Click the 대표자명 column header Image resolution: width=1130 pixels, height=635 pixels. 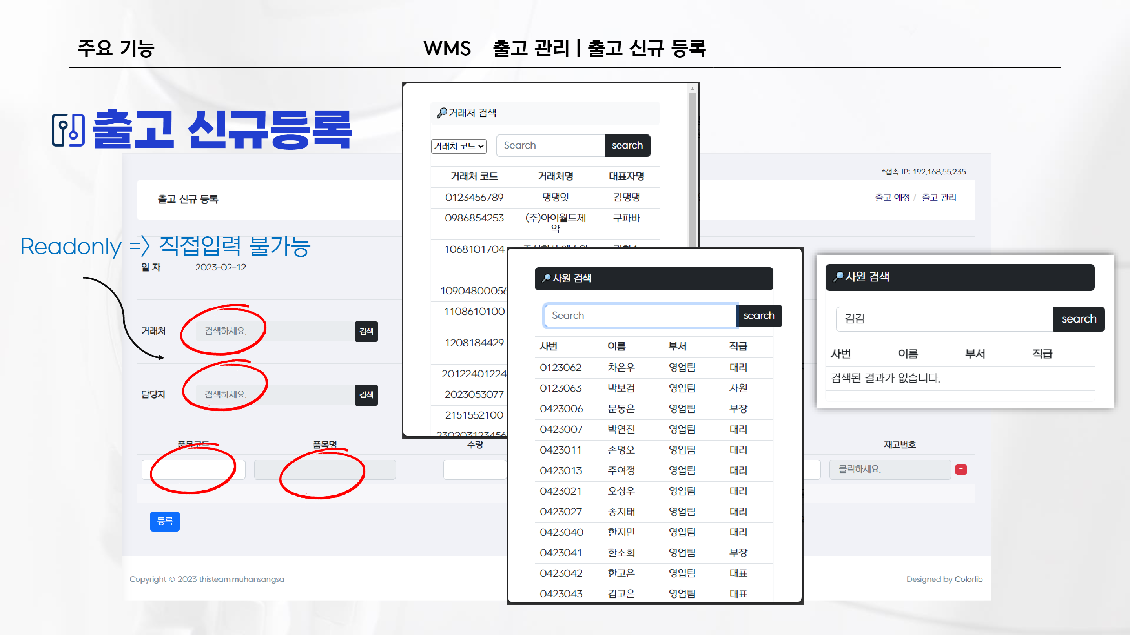tap(627, 177)
